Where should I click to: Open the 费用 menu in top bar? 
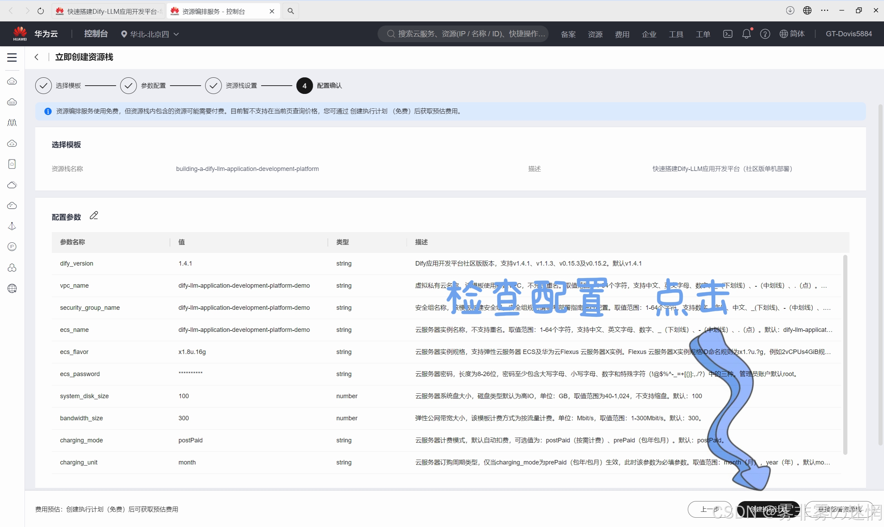622,34
